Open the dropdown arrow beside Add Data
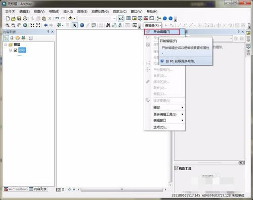The width and height of the screenshot is (253, 200). tap(74, 18)
